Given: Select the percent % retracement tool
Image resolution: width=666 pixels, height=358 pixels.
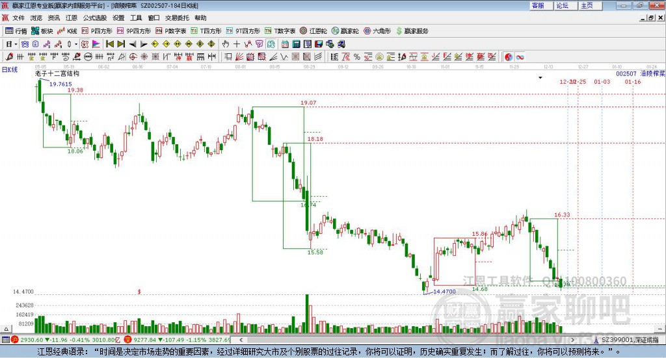Looking at the screenshot, I should [357, 57].
